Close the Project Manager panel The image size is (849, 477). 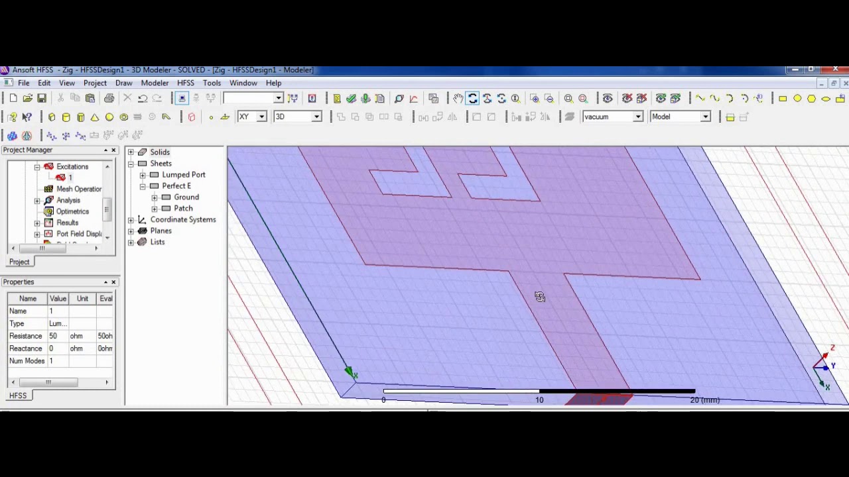coord(113,150)
